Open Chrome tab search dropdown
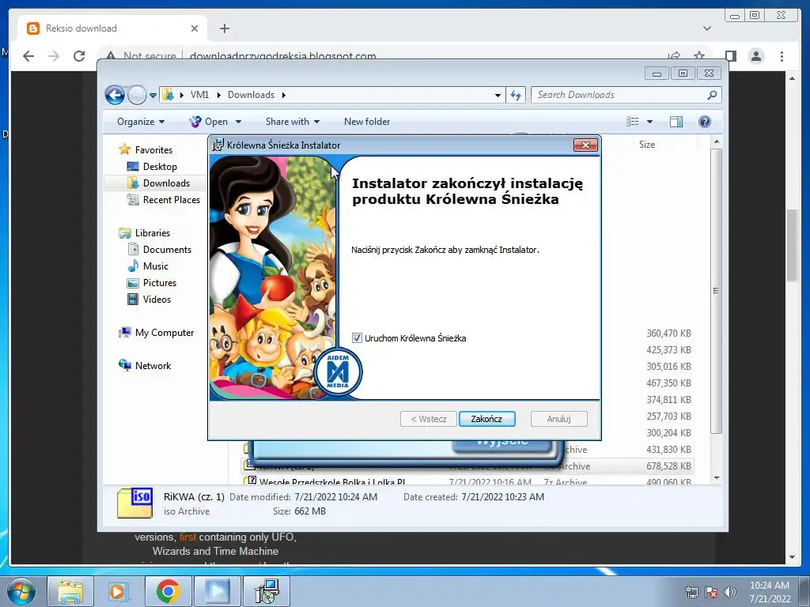810x607 pixels. pyautogui.click(x=707, y=28)
